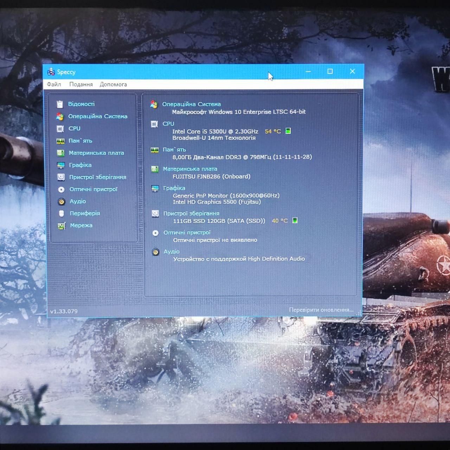Select Операційна Система in the sidebar
Viewport: 450px width, 450px height.
tap(98, 116)
